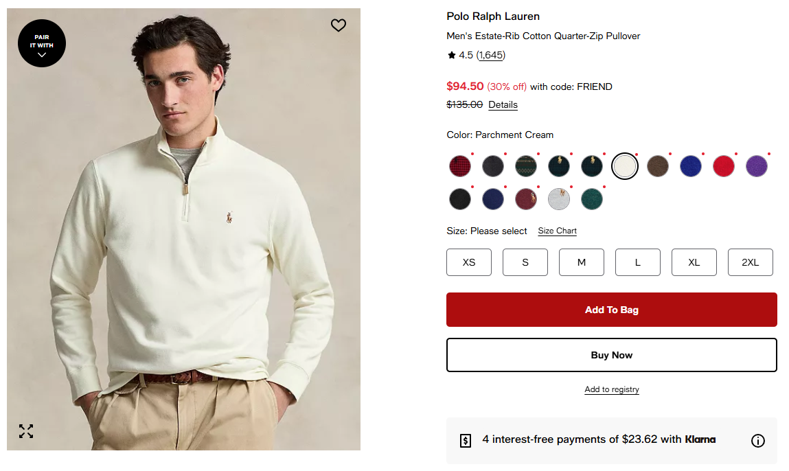Open the 1,645 reviews link
This screenshot has width=789, height=471.
(490, 56)
